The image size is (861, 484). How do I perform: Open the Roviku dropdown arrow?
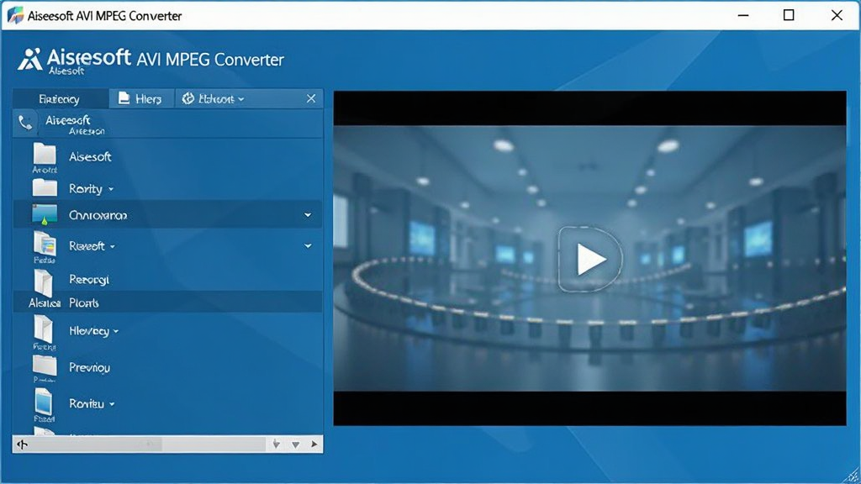click(112, 404)
